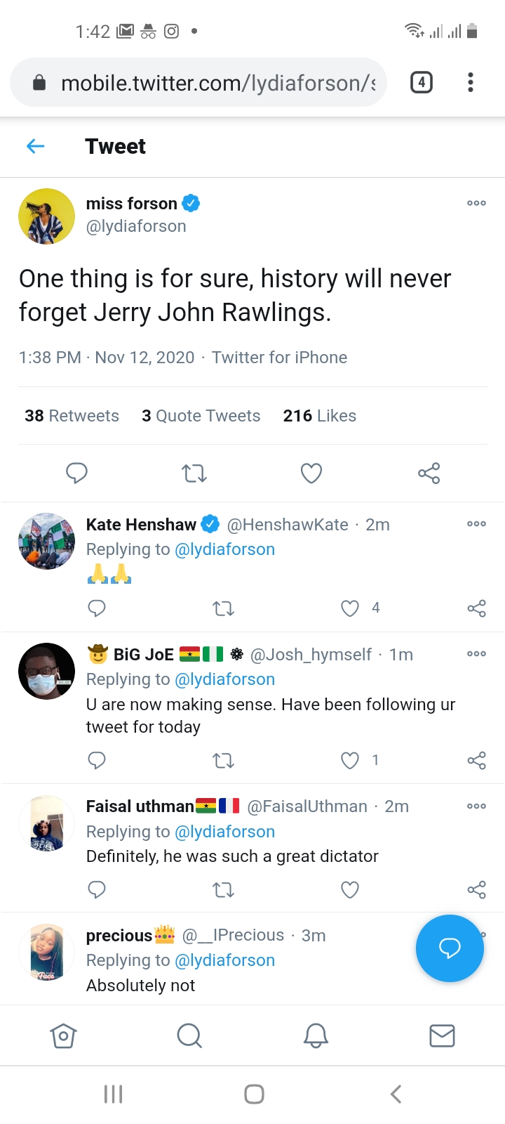The height and width of the screenshot is (1124, 505).
Task: Tap the blue floating reply button
Action: 450,948
